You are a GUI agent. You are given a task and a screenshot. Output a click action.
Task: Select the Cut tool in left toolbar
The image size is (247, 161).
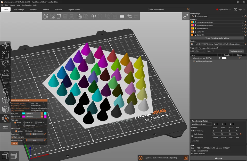[5, 82]
